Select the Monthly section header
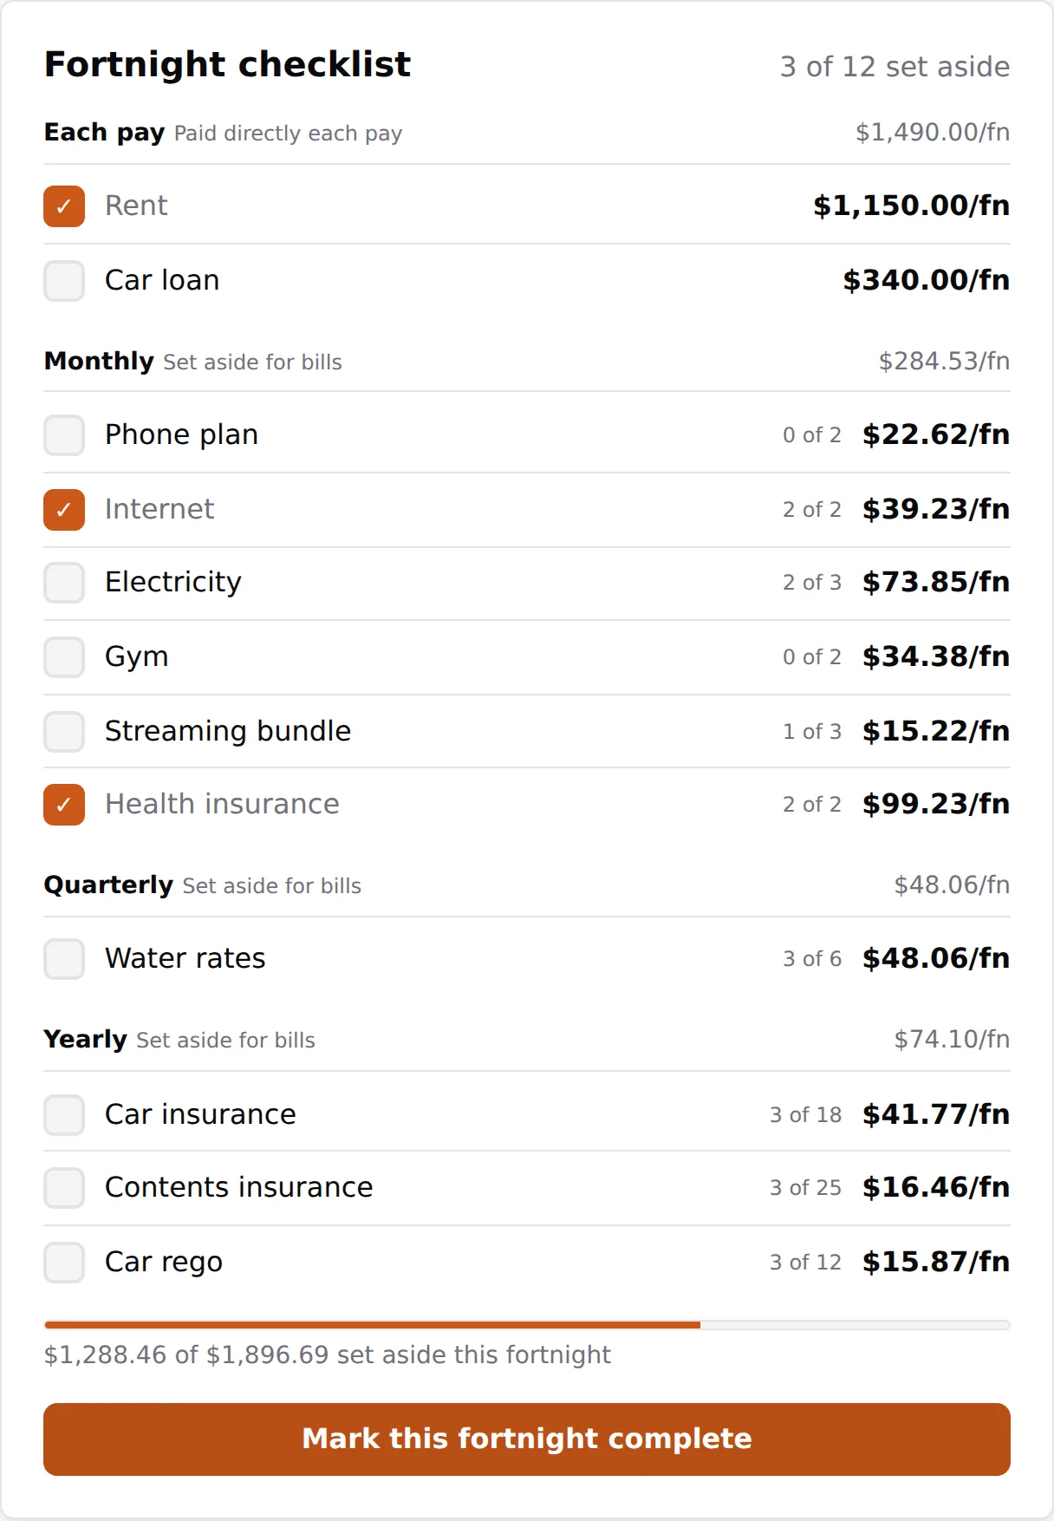This screenshot has width=1054, height=1521. point(527,362)
